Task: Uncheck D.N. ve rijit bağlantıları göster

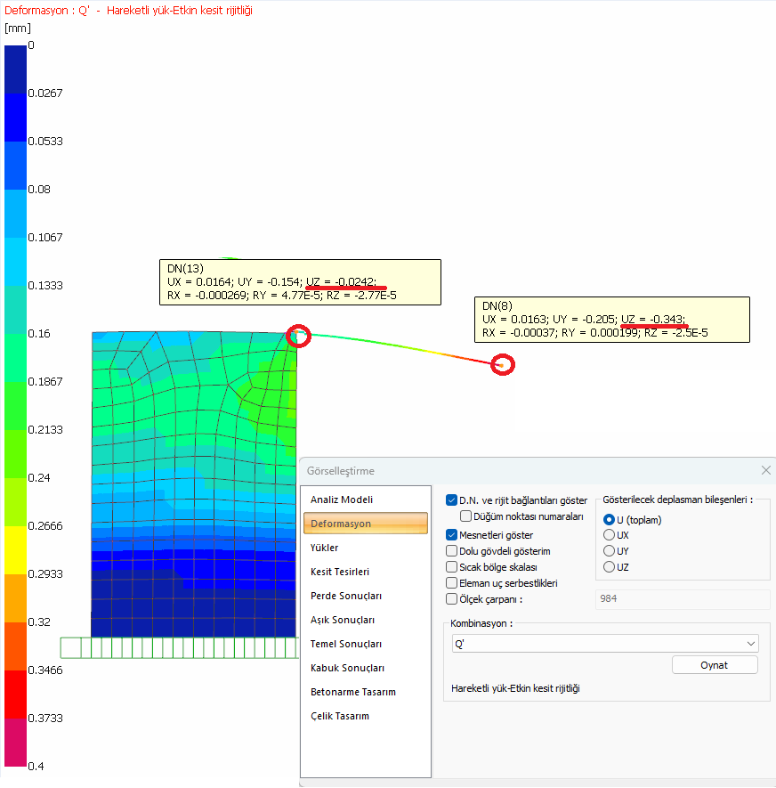Action: (452, 500)
